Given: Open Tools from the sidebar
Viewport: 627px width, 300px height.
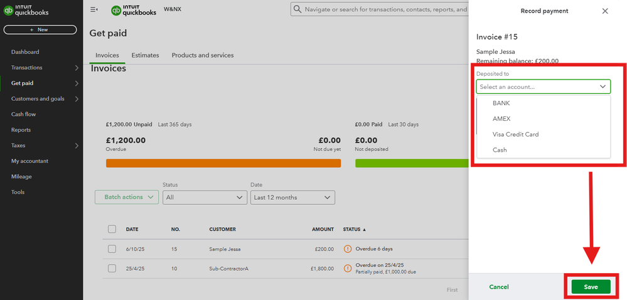Looking at the screenshot, I should pyautogui.click(x=18, y=192).
